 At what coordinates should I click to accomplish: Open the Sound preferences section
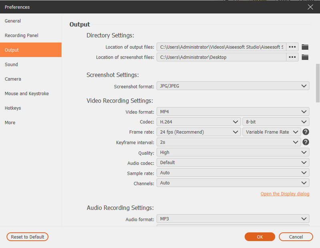click(11, 64)
